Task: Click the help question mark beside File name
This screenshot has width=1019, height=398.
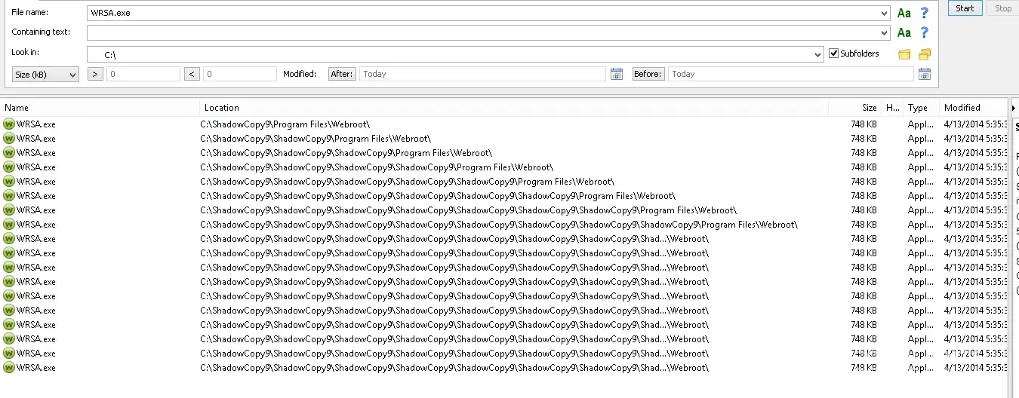Action: (924, 13)
